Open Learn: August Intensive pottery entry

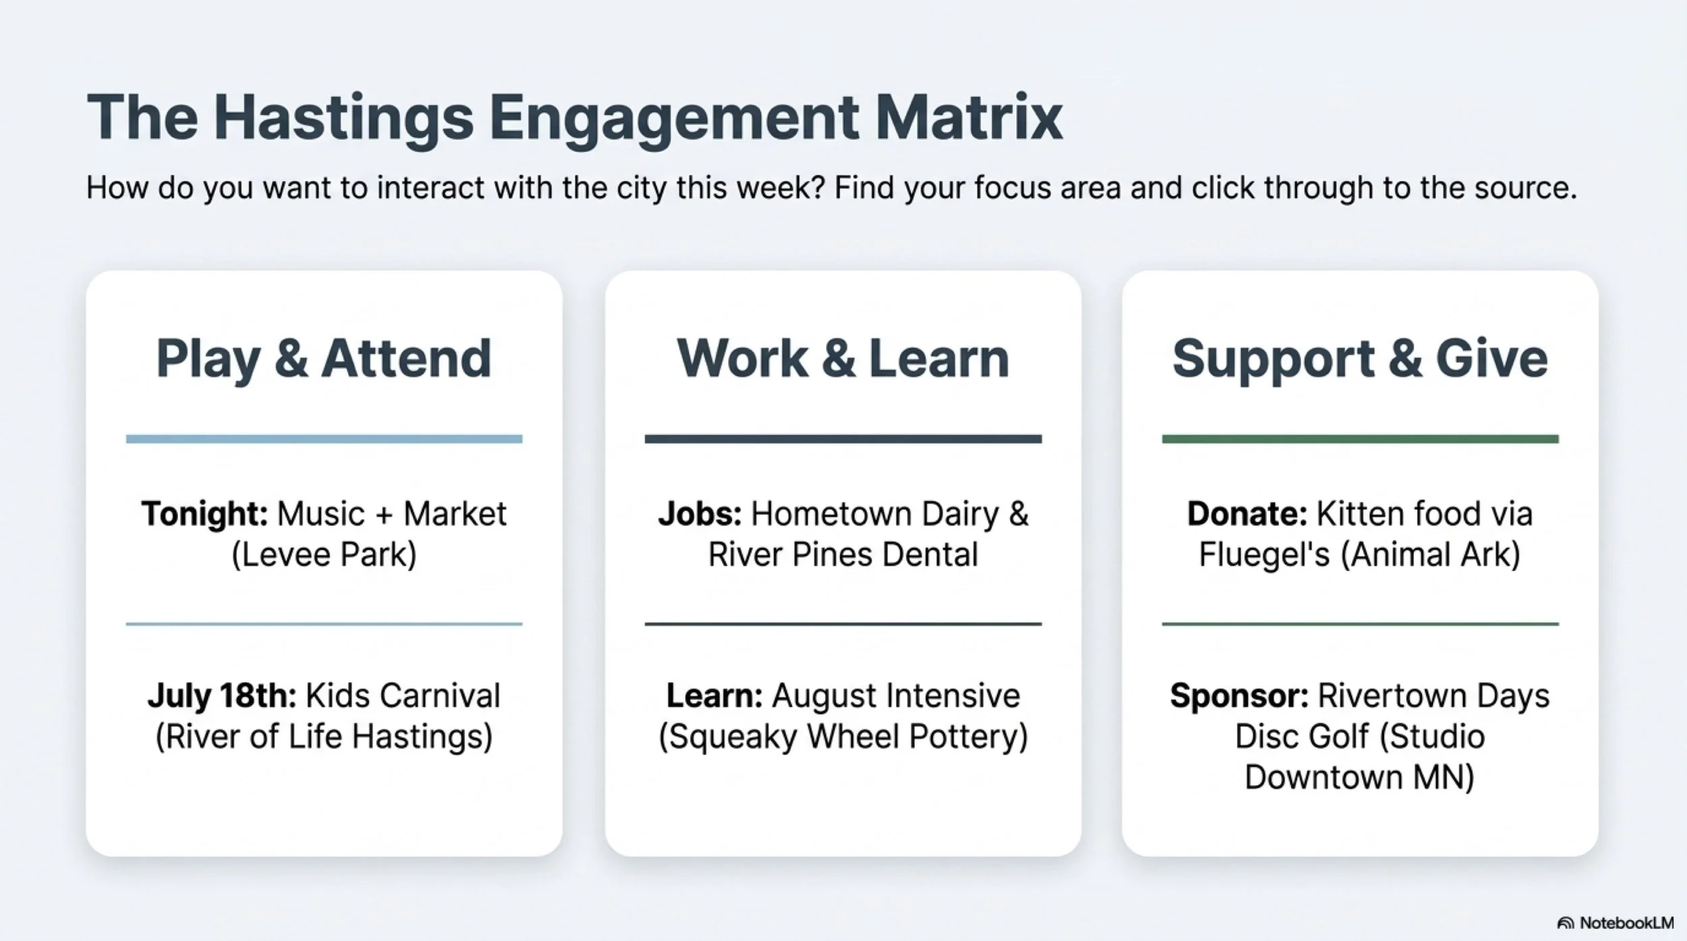click(843, 716)
